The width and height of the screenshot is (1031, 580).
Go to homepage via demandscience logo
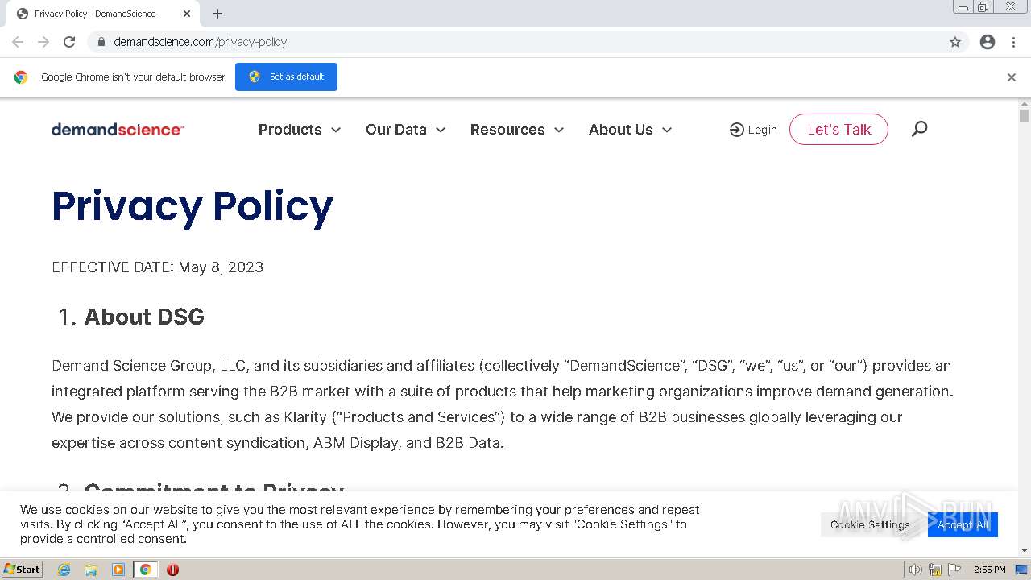tap(118, 130)
